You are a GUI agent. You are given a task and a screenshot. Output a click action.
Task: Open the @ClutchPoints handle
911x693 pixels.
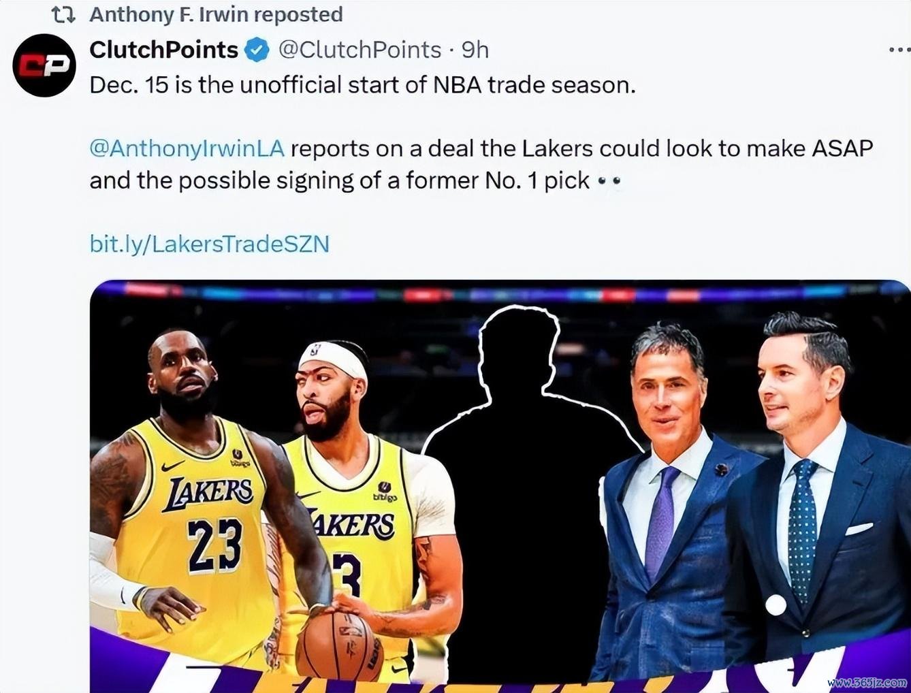pos(359,50)
